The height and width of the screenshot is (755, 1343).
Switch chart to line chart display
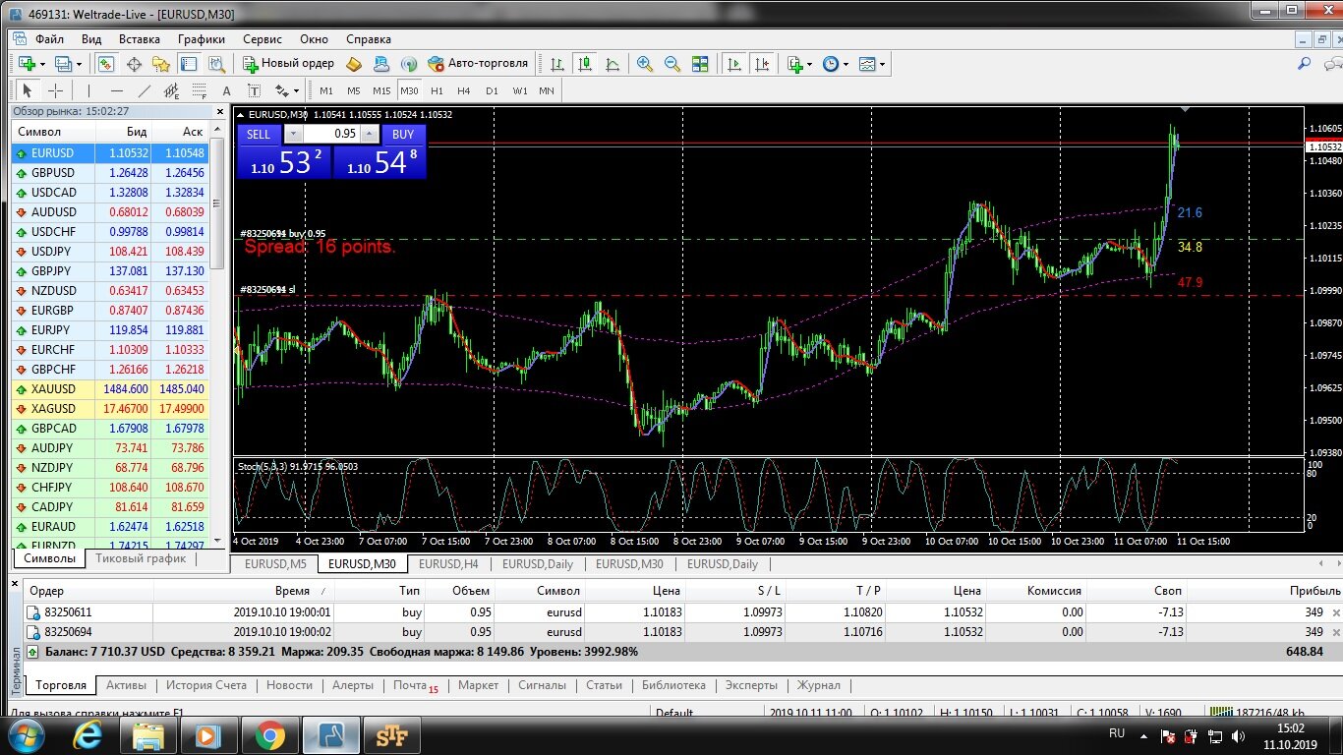coord(613,64)
